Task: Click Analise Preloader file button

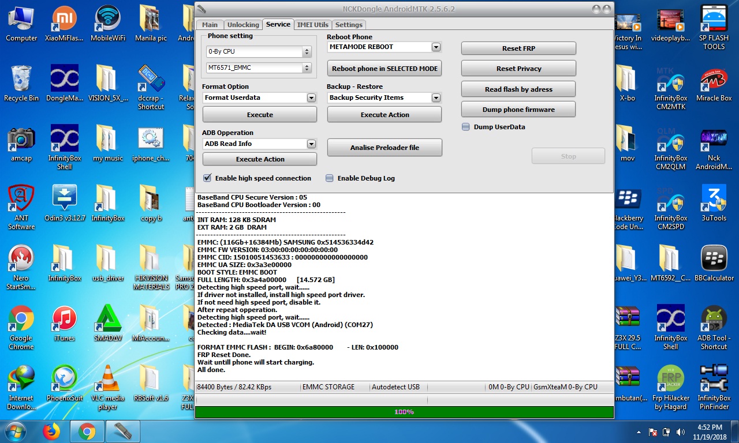Action: point(385,148)
